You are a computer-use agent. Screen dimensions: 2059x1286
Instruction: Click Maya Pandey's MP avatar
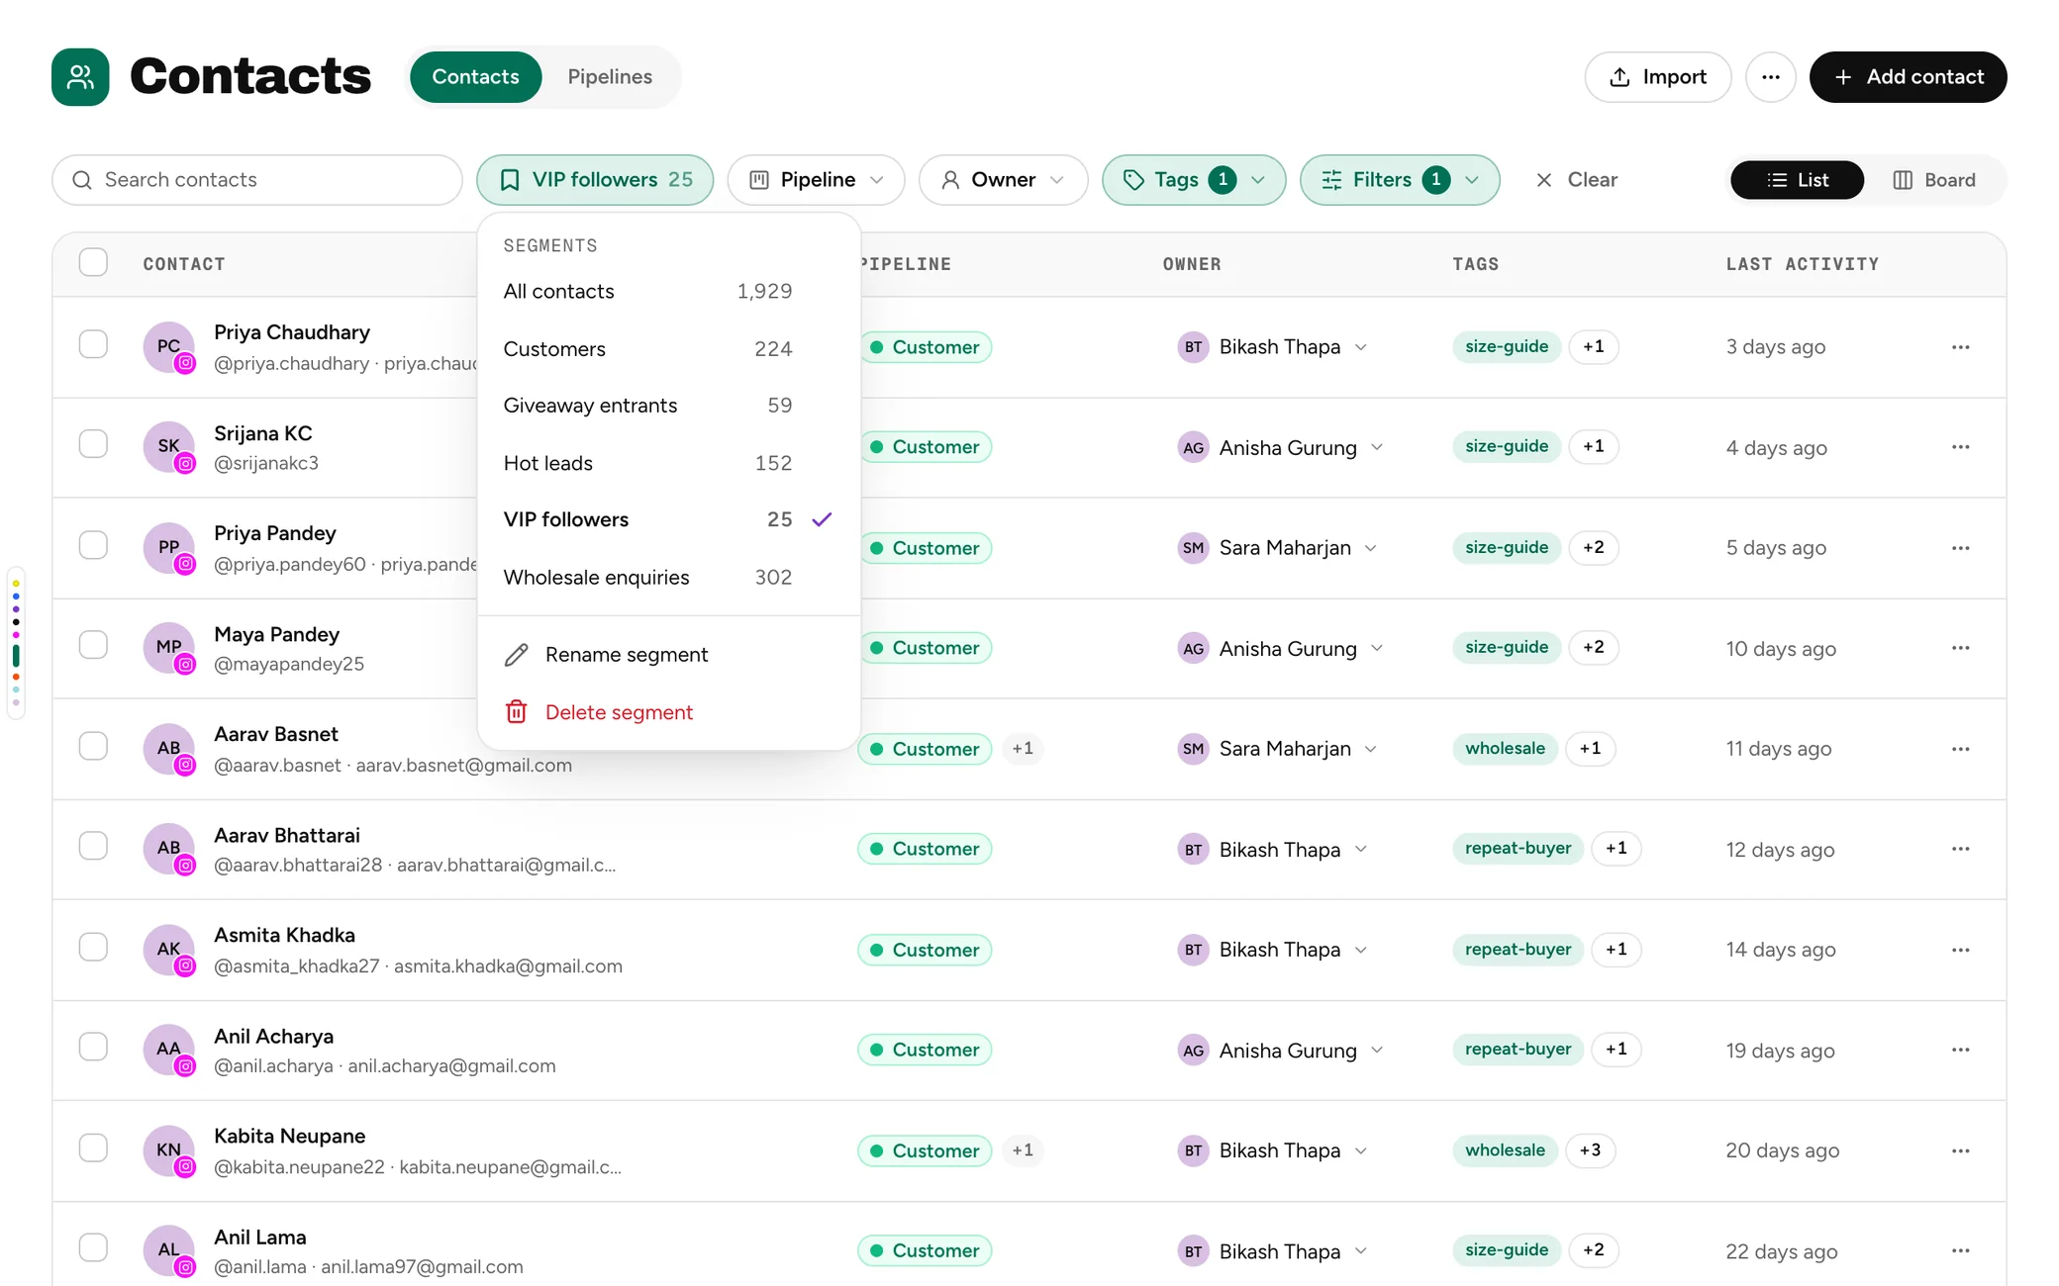(x=168, y=648)
